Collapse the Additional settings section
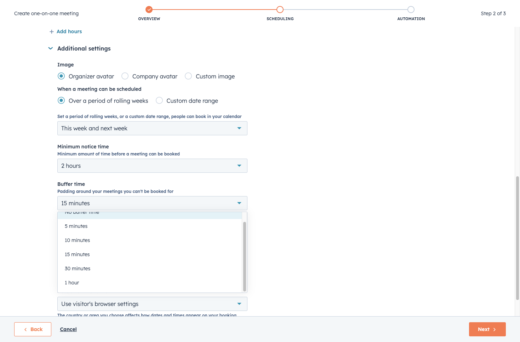This screenshot has height=342, width=520. point(51,48)
